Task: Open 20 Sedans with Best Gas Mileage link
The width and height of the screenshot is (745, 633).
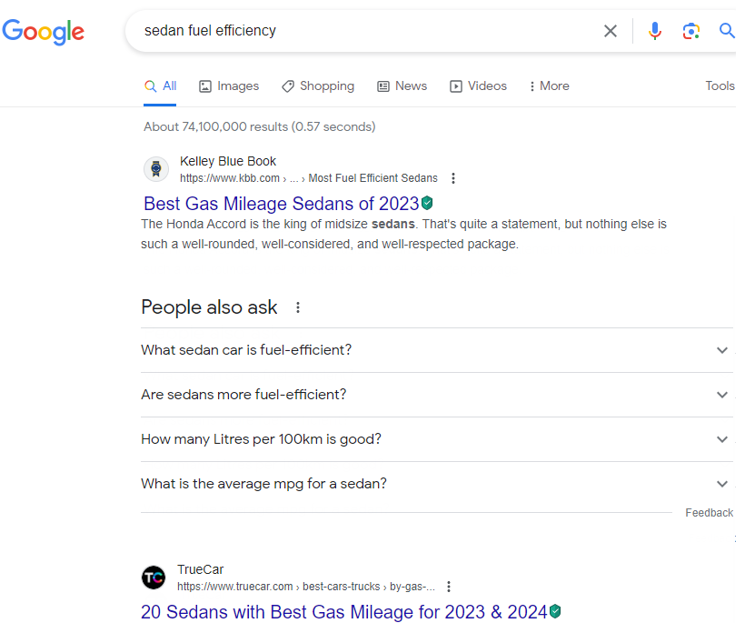Action: pyautogui.click(x=344, y=612)
